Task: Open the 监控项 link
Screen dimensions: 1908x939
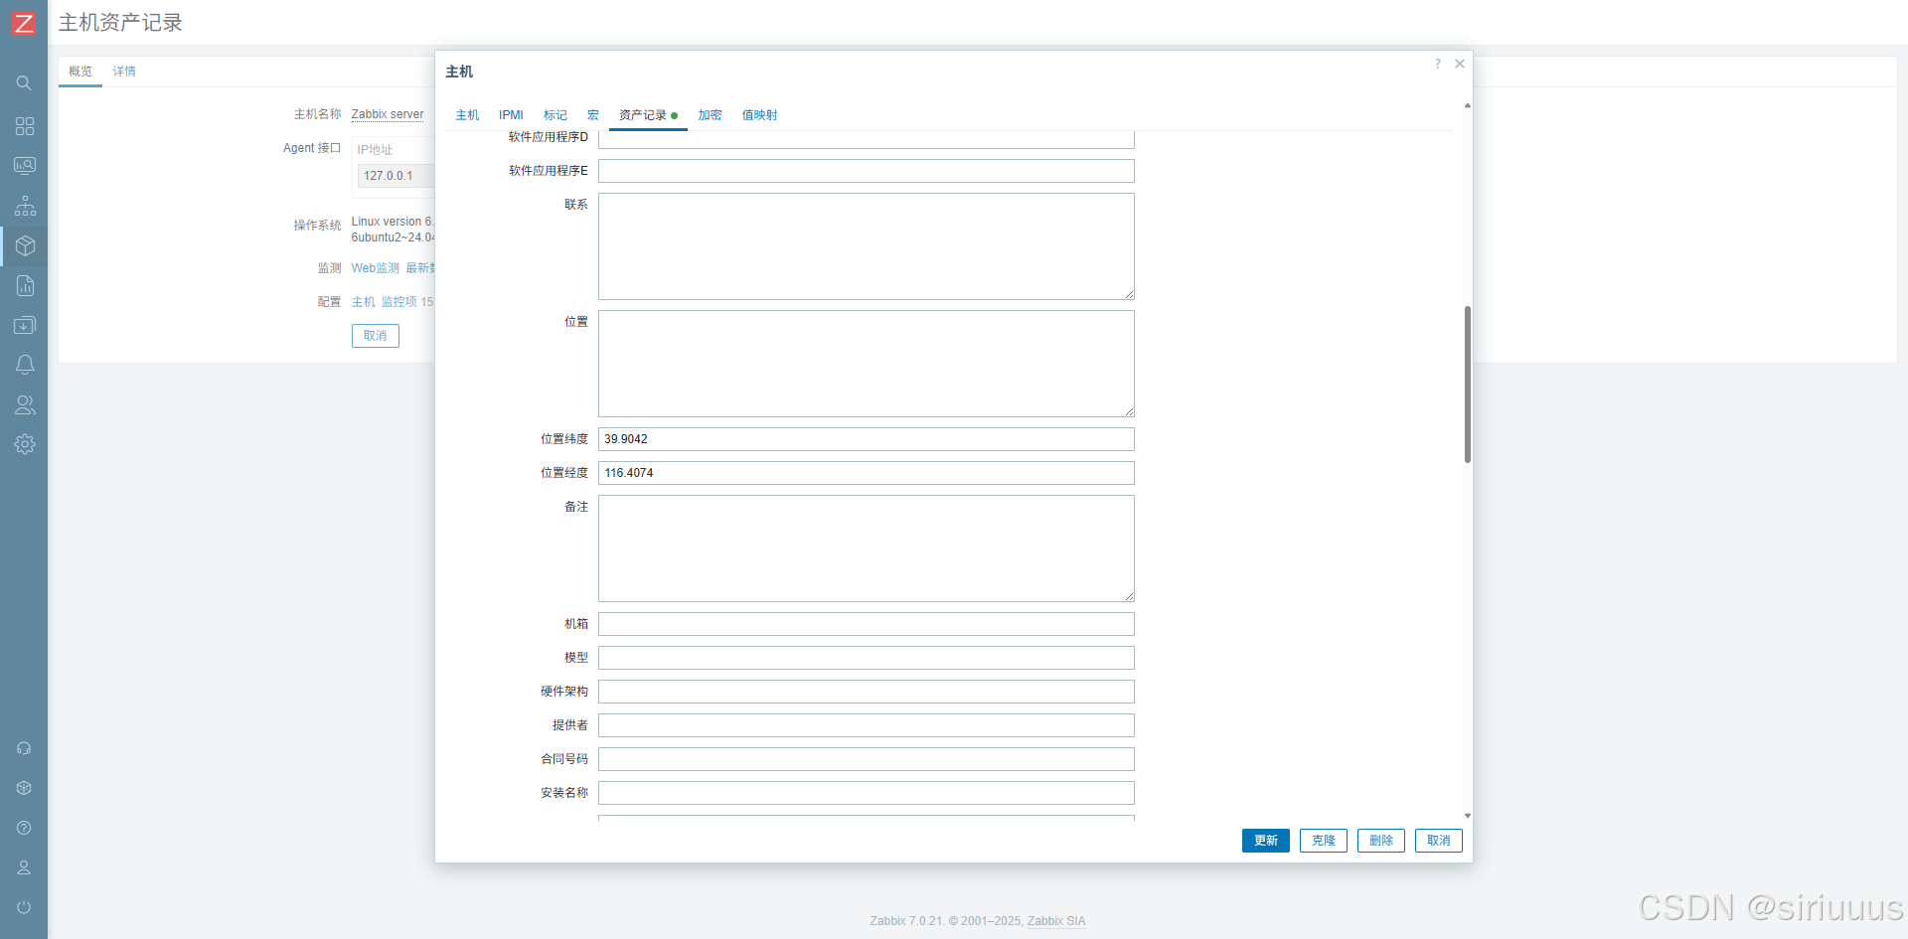Action: click(x=399, y=302)
